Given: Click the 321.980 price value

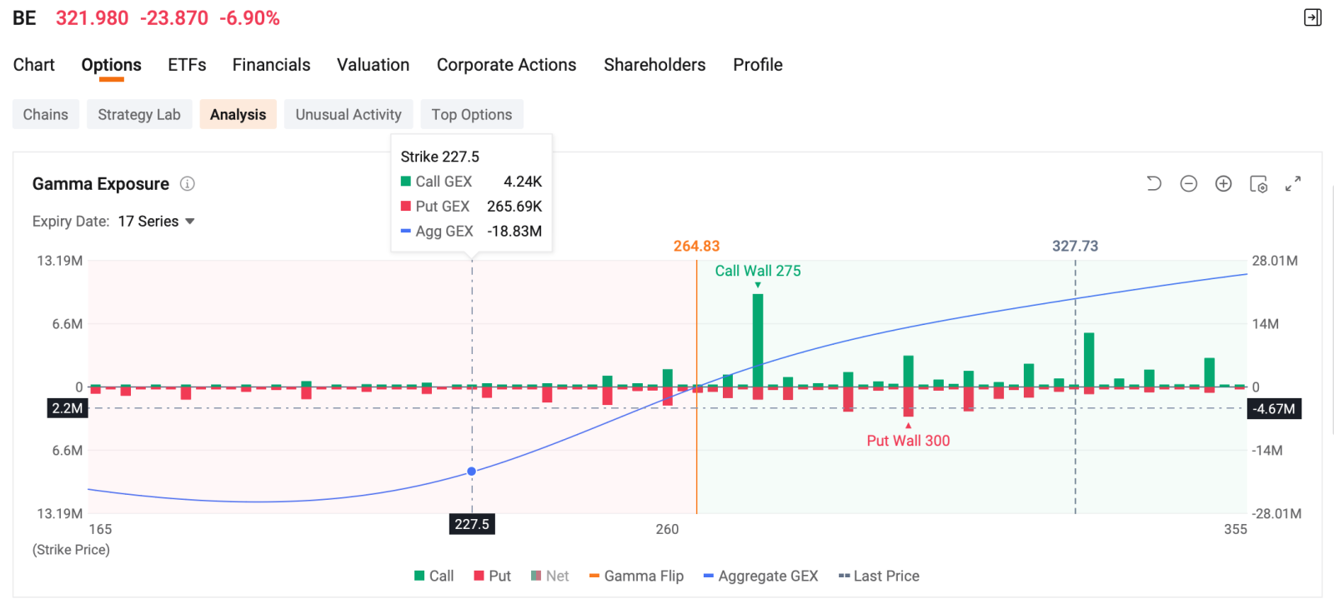Looking at the screenshot, I should pyautogui.click(x=92, y=18).
